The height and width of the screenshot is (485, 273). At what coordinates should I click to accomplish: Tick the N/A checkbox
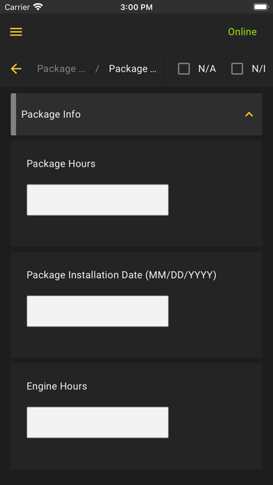coord(184,69)
